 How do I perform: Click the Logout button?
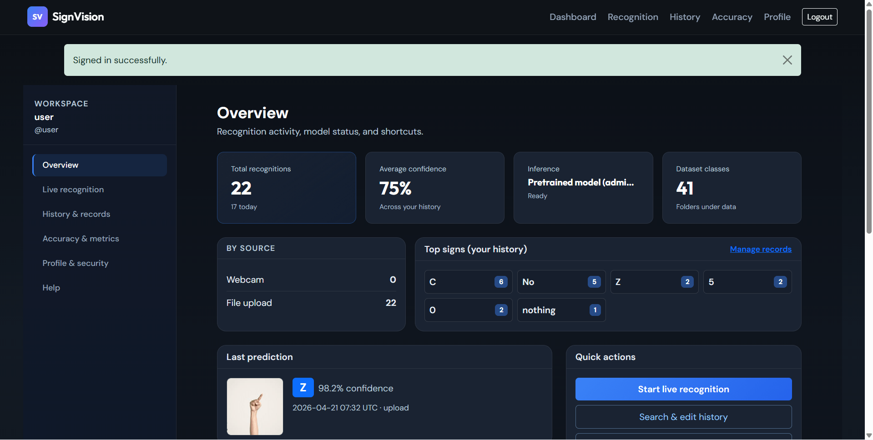819,17
